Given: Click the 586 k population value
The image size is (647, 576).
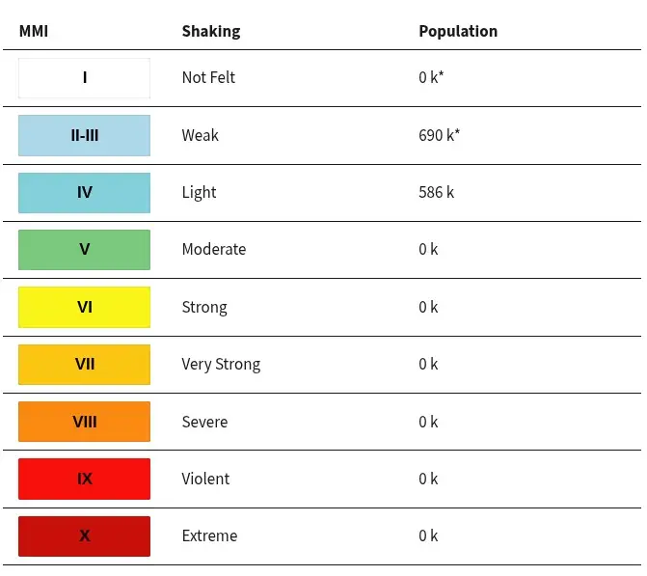Looking at the screenshot, I should [436, 192].
